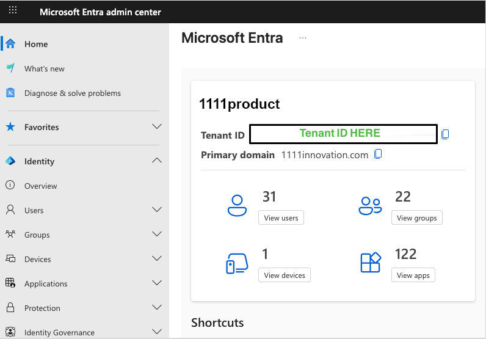Expand the Favorites section chevron
Image resolution: width=486 pixels, height=339 pixels.
[157, 126]
